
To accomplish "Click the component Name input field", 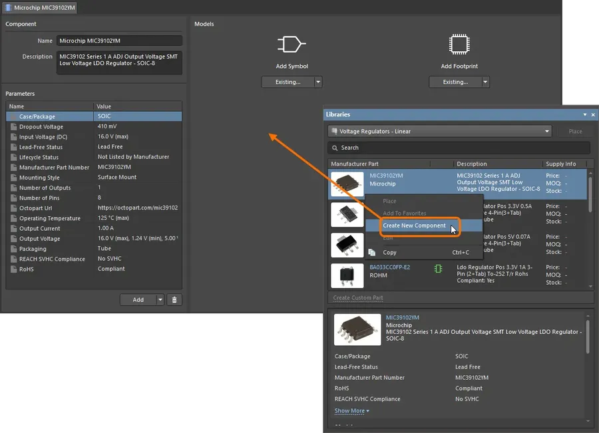I will click(x=119, y=41).
